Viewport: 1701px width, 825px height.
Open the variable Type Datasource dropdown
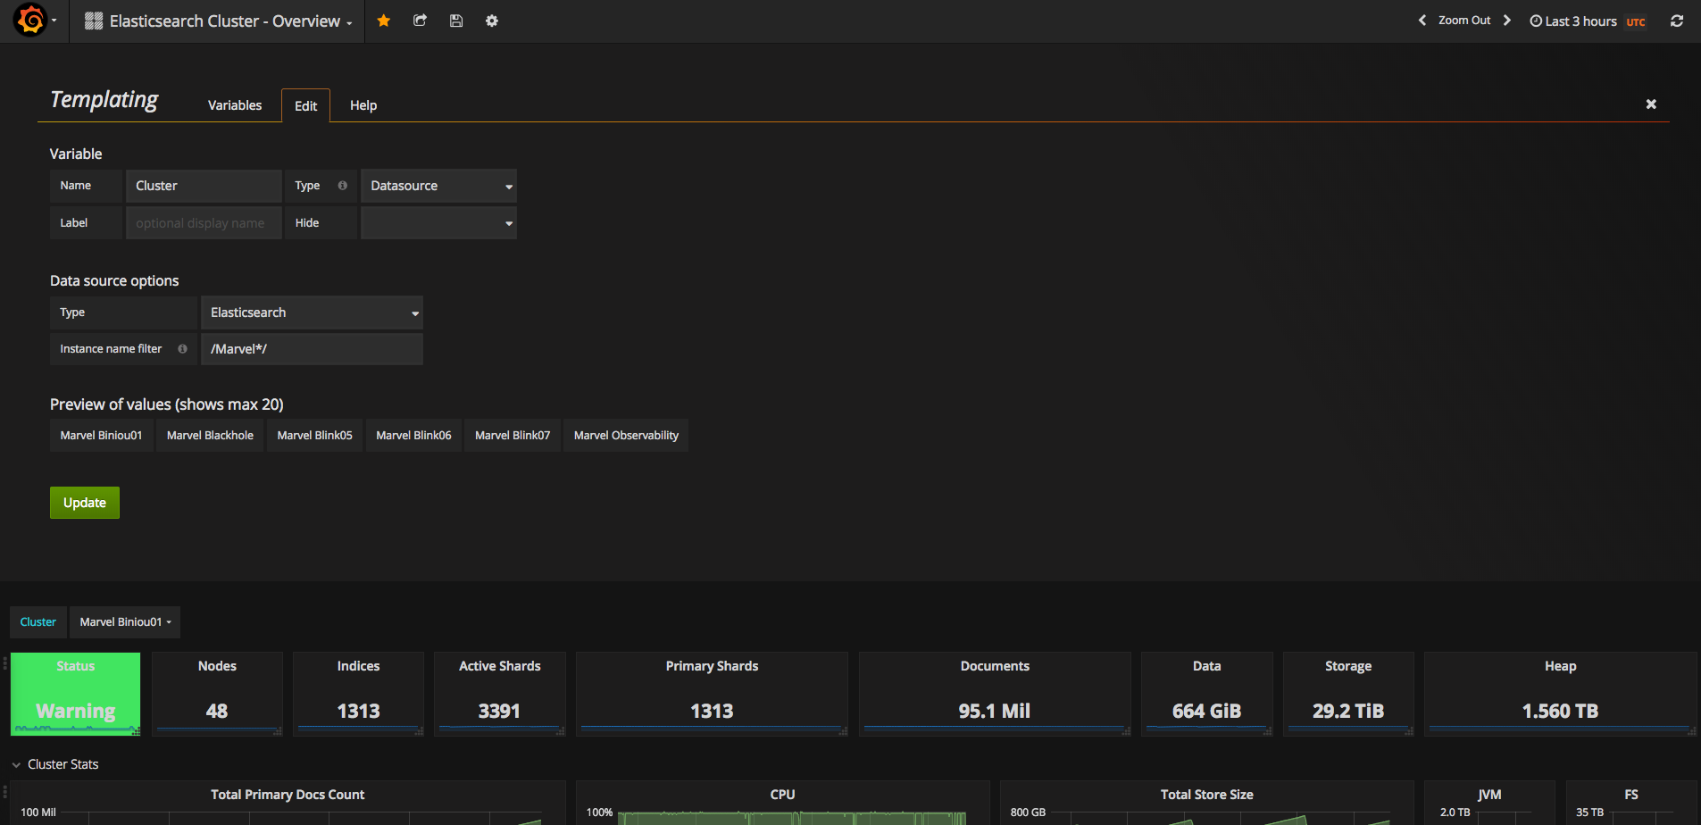click(x=438, y=186)
